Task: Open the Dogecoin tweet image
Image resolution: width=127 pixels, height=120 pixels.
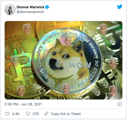Action: click(x=63, y=60)
